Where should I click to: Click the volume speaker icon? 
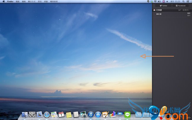point(167,1)
